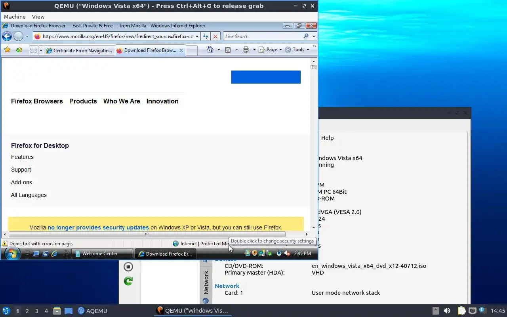Open 'no longer provides security updates' link
The height and width of the screenshot is (317, 507).
[x=98, y=227]
